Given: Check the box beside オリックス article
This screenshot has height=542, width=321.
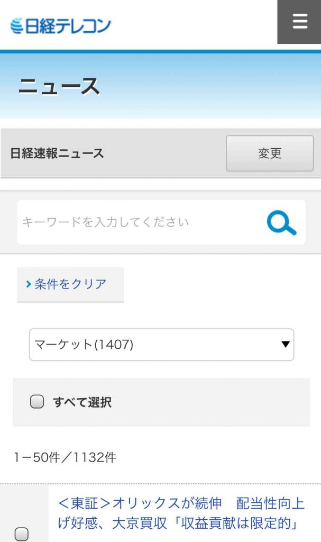Looking at the screenshot, I should [x=22, y=534].
